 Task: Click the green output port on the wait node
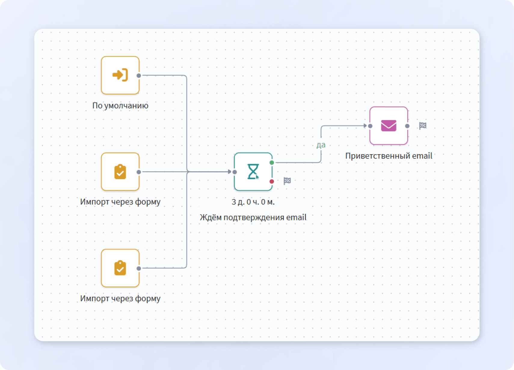272,162
